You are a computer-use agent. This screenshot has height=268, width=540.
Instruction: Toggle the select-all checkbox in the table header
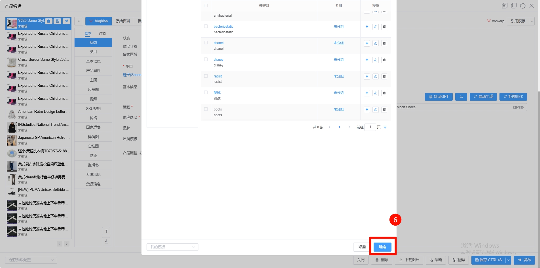[x=206, y=6]
